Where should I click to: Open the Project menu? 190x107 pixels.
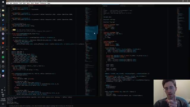click(37, 3)
